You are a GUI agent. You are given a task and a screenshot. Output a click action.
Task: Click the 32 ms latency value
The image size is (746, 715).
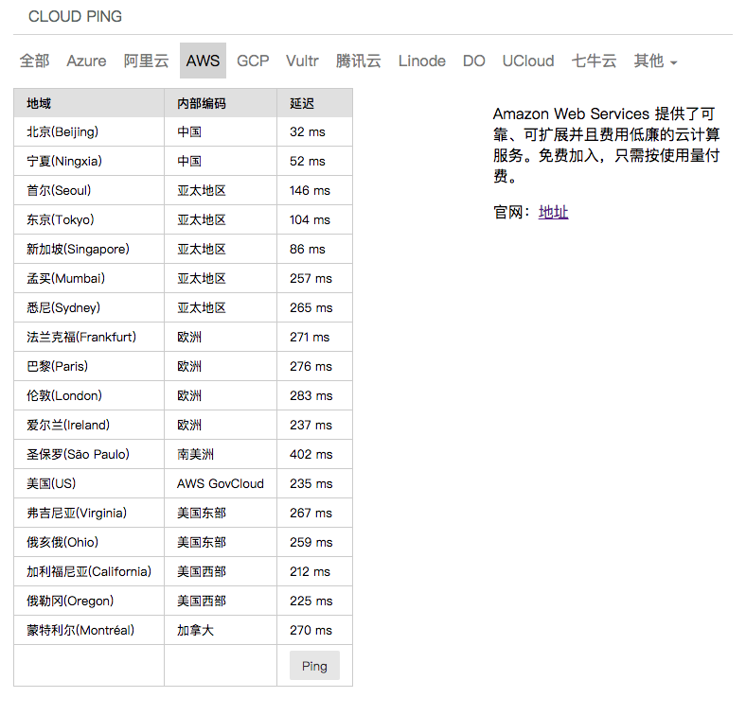pyautogui.click(x=308, y=131)
